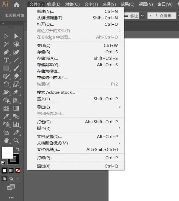Open the 文字(T) menu

coord(91,4)
